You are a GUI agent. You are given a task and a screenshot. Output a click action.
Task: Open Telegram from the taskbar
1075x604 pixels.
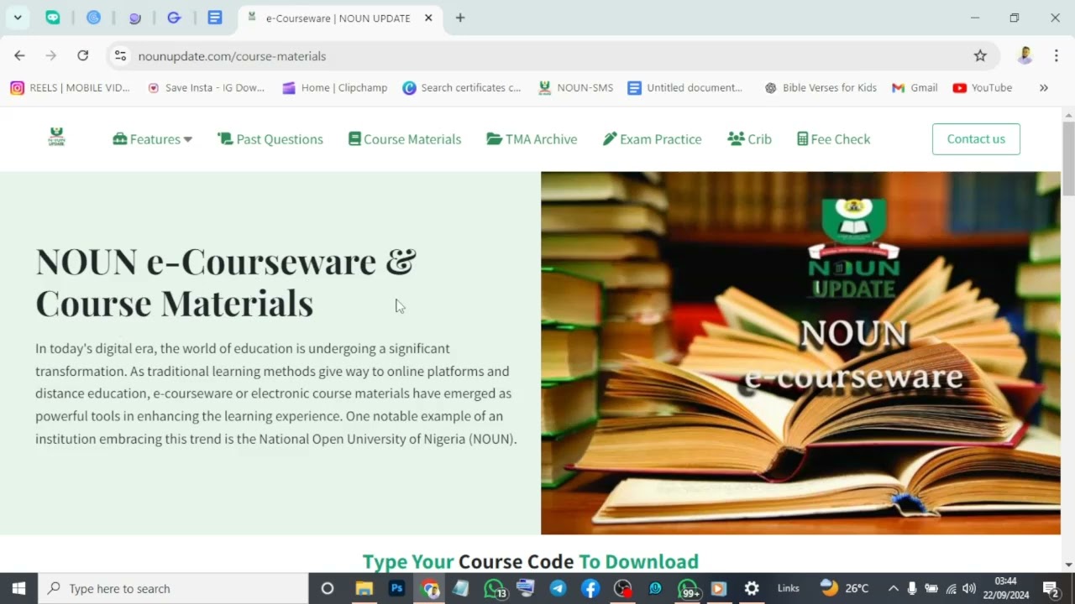click(x=558, y=589)
